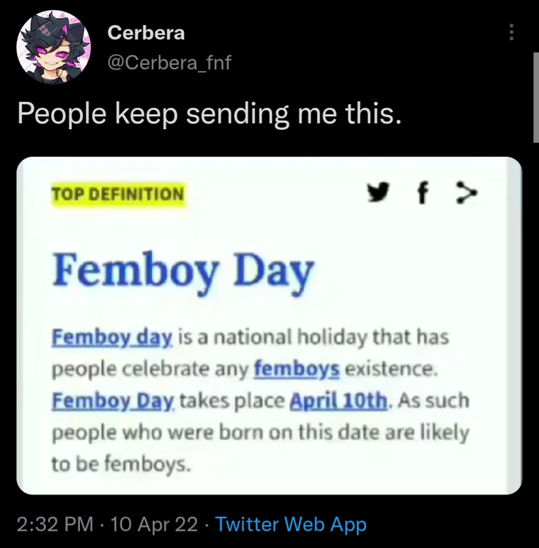Image resolution: width=539 pixels, height=548 pixels.
Task: Click the text 'to be femboys.' in image
Action: tap(121, 465)
